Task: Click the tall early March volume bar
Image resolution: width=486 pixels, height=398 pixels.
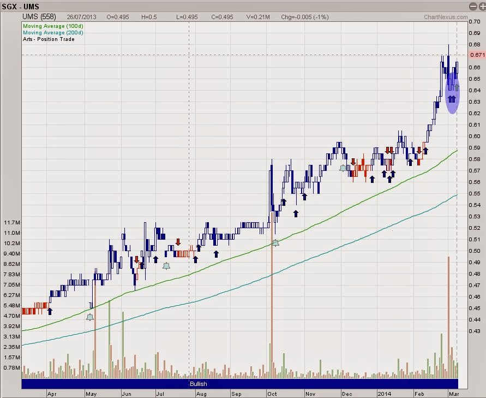Action: click(x=448, y=317)
